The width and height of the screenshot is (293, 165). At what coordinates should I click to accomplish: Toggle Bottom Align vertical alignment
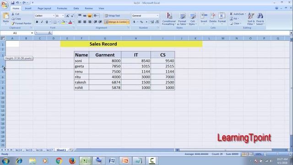[x=90, y=16]
